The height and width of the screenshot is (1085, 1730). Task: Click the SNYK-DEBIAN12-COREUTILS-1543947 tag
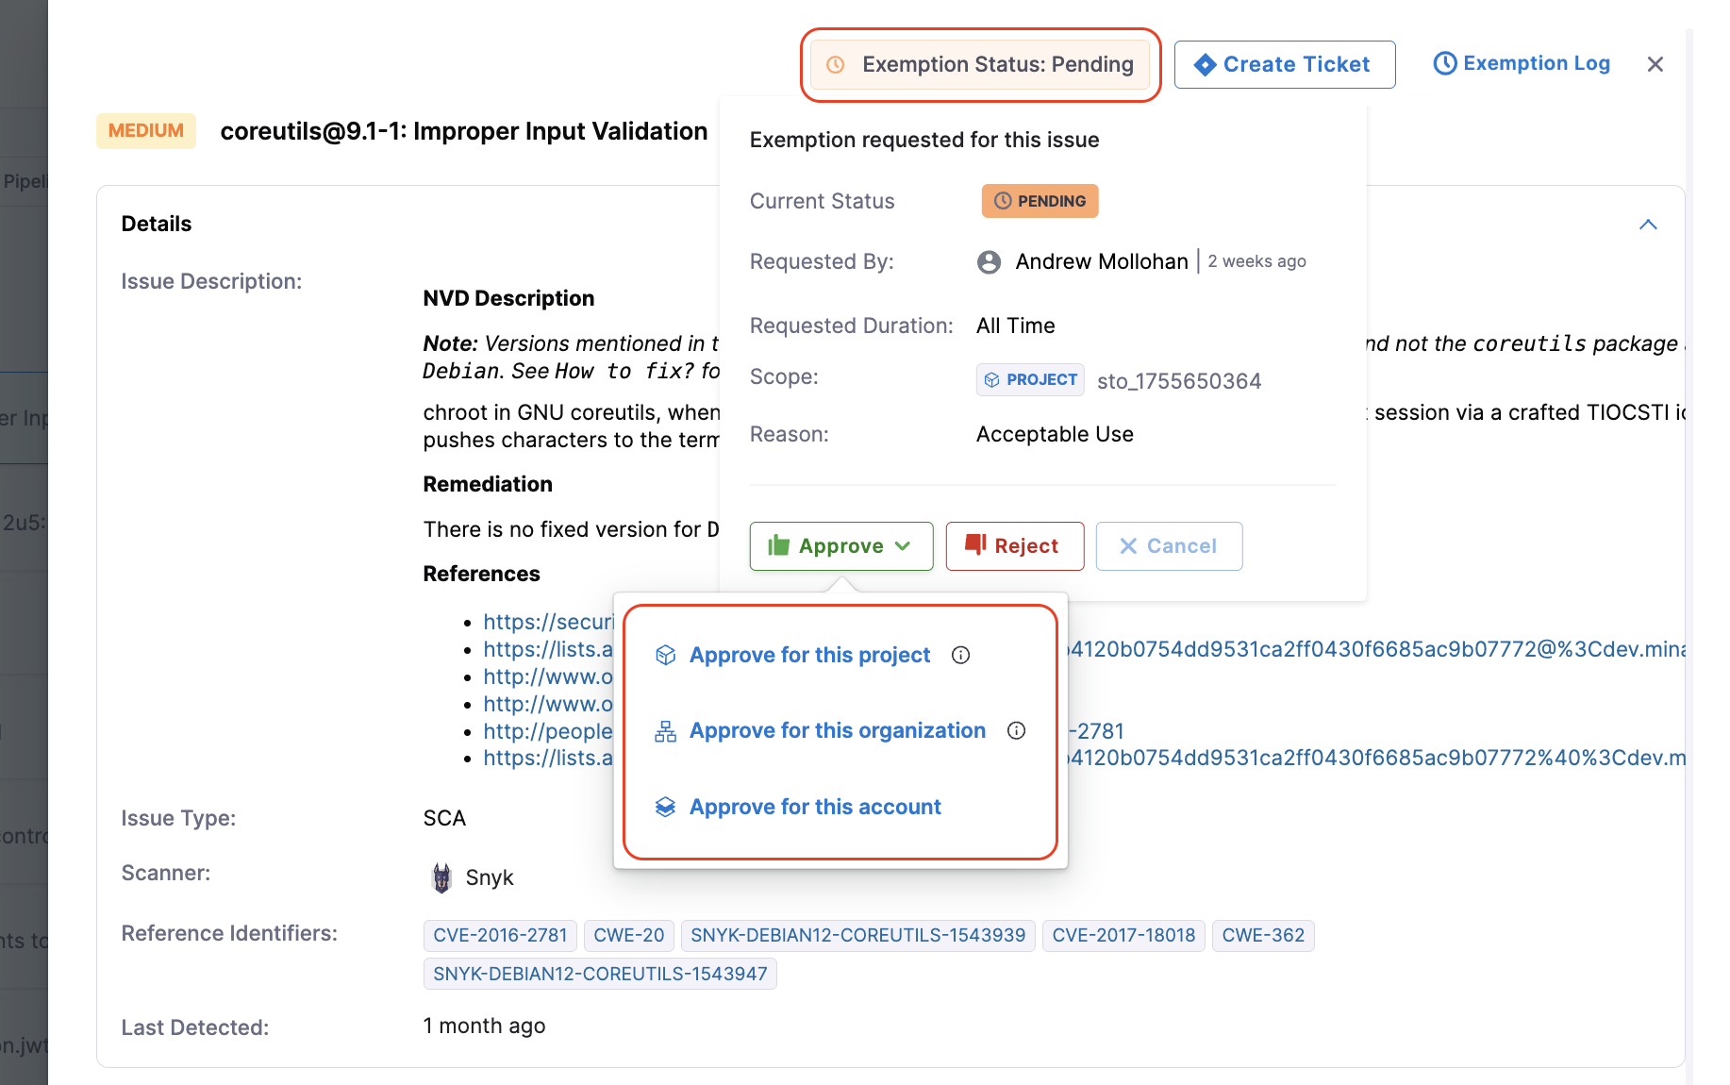pos(600,974)
